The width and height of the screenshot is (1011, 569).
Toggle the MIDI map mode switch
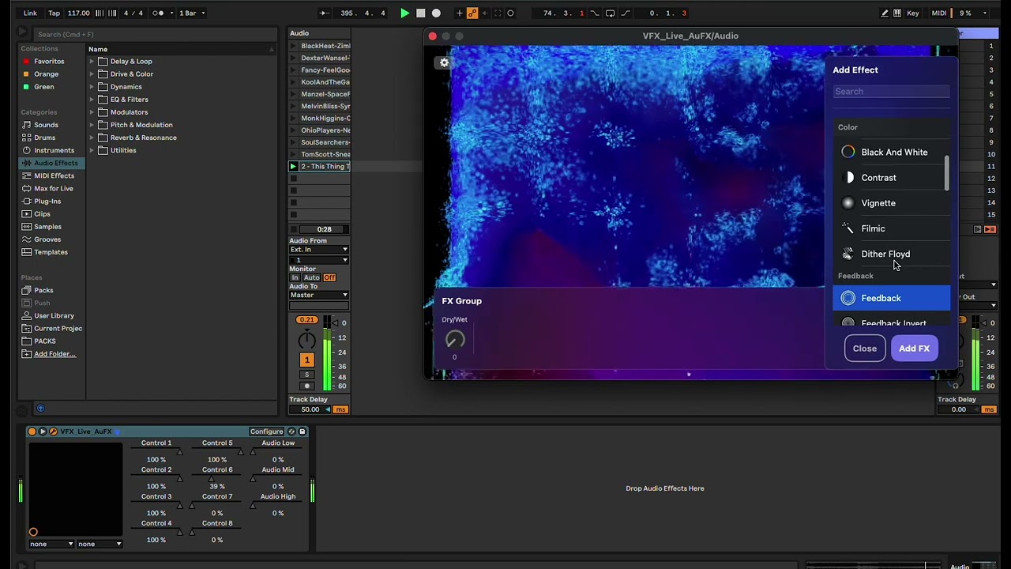tap(939, 13)
